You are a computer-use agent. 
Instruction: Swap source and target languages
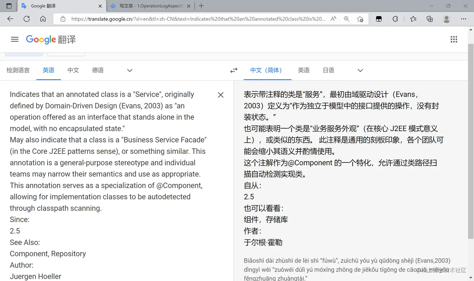coord(234,70)
